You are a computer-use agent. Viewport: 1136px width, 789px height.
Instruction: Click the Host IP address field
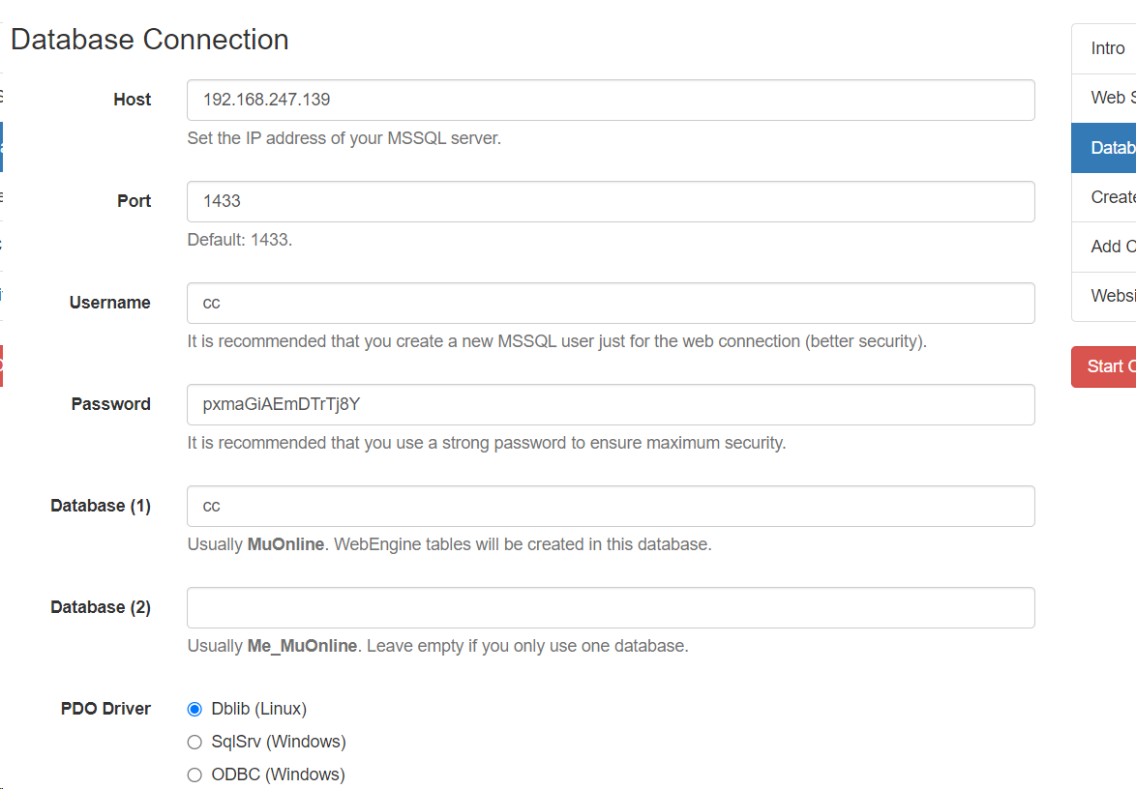(x=610, y=100)
